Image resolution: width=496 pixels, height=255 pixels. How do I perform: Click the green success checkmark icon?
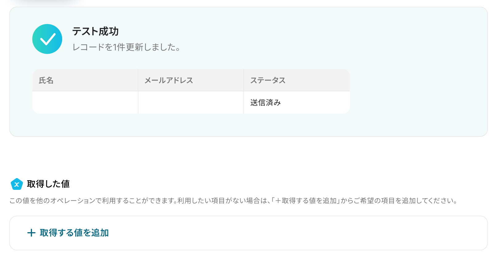(x=47, y=39)
